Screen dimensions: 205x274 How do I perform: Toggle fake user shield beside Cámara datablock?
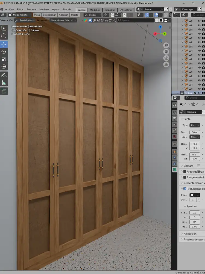[x=203, y=112]
